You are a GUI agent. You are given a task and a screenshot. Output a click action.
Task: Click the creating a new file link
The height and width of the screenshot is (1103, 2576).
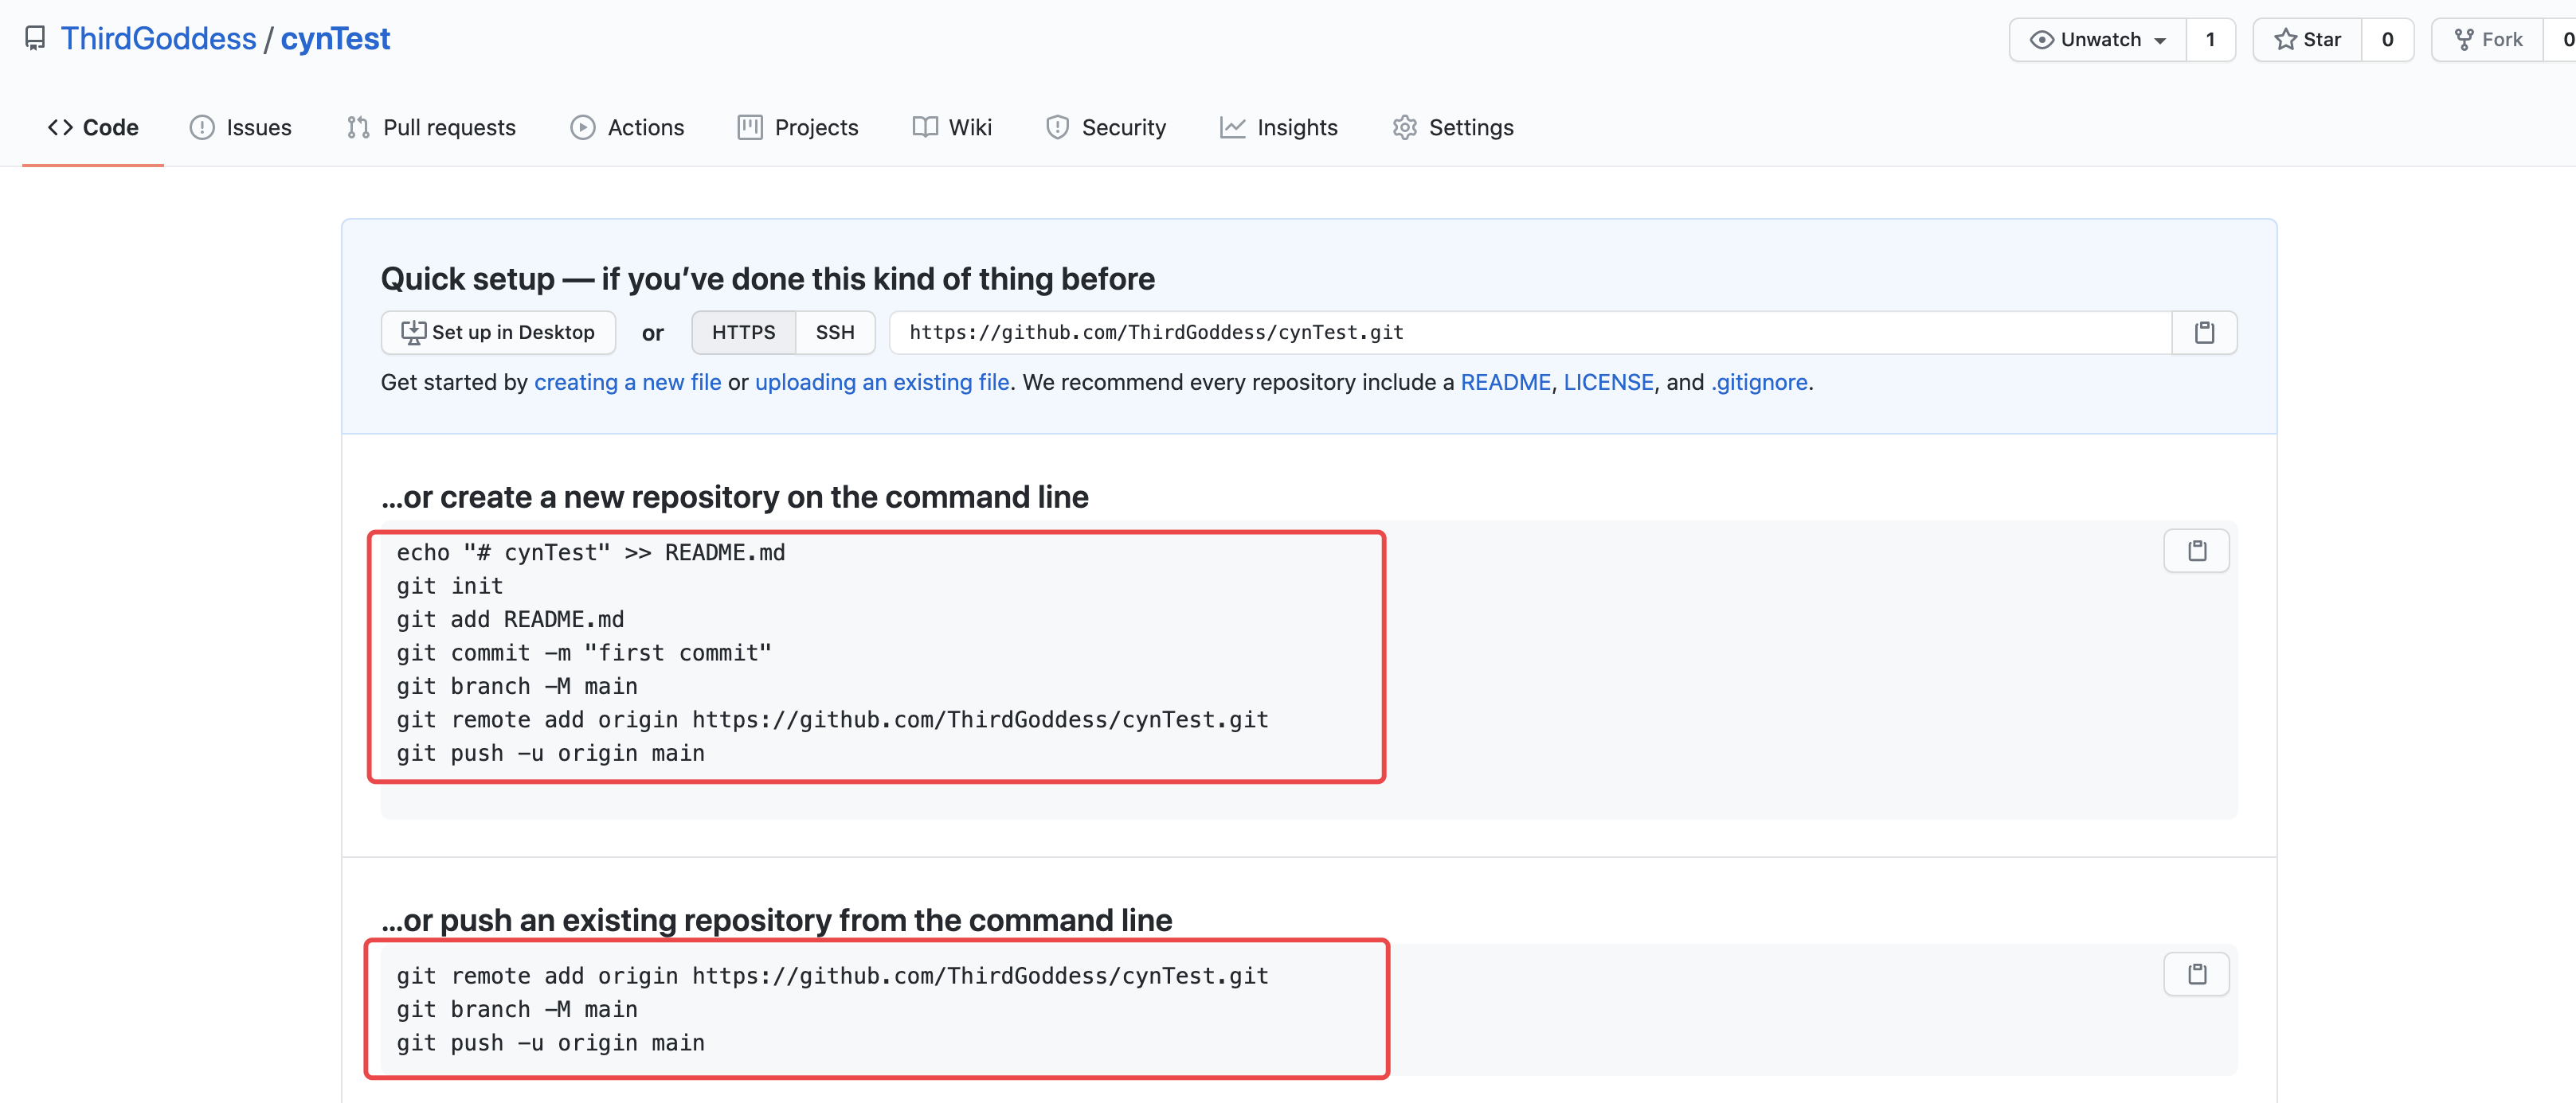click(627, 383)
